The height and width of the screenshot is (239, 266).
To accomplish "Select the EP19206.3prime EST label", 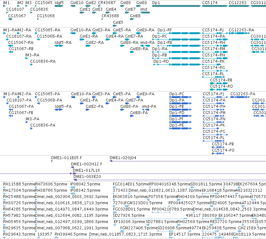I will [x=129, y=222].
